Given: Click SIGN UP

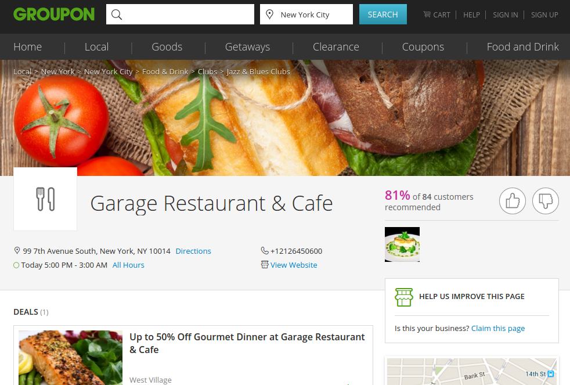Looking at the screenshot, I should click(544, 15).
